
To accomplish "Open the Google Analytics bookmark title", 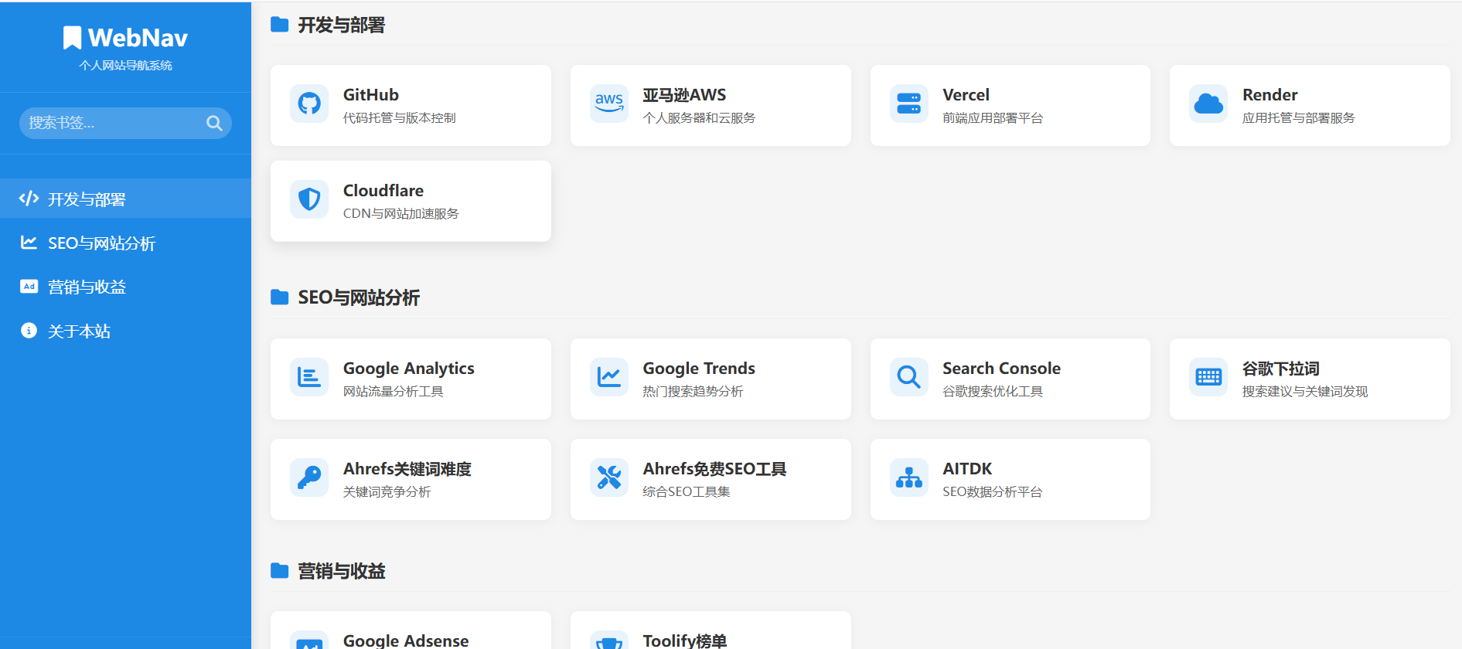I will 409,369.
